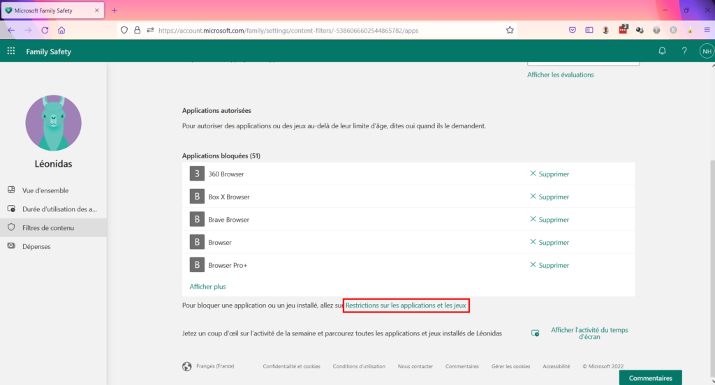Open Accessibilité footer link
This screenshot has width=715, height=385.
click(556, 366)
